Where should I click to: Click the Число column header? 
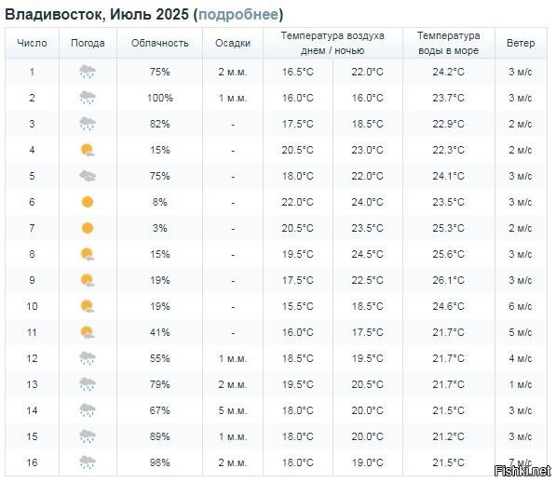[32, 43]
